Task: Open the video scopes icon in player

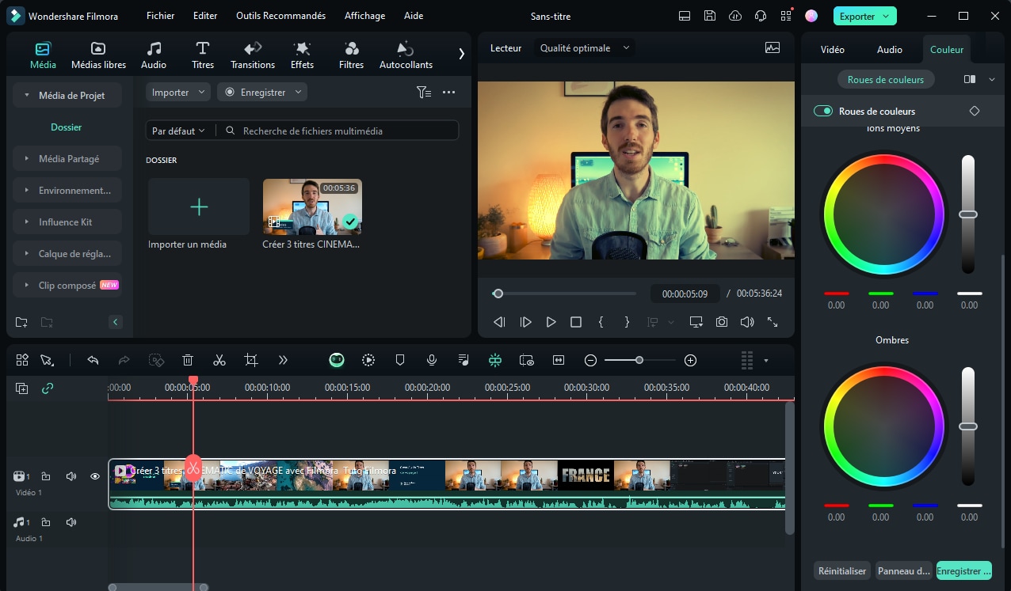Action: pyautogui.click(x=773, y=47)
